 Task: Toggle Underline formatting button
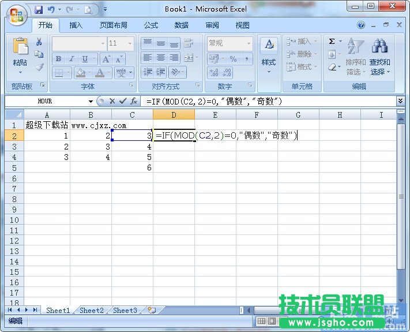(x=85, y=59)
